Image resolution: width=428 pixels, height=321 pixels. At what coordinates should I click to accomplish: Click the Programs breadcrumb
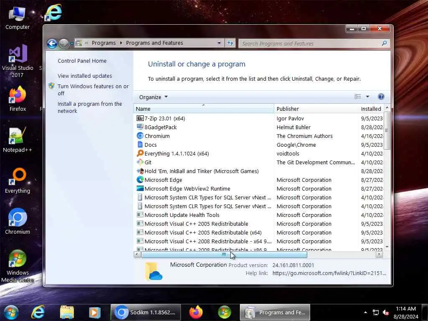(x=104, y=43)
